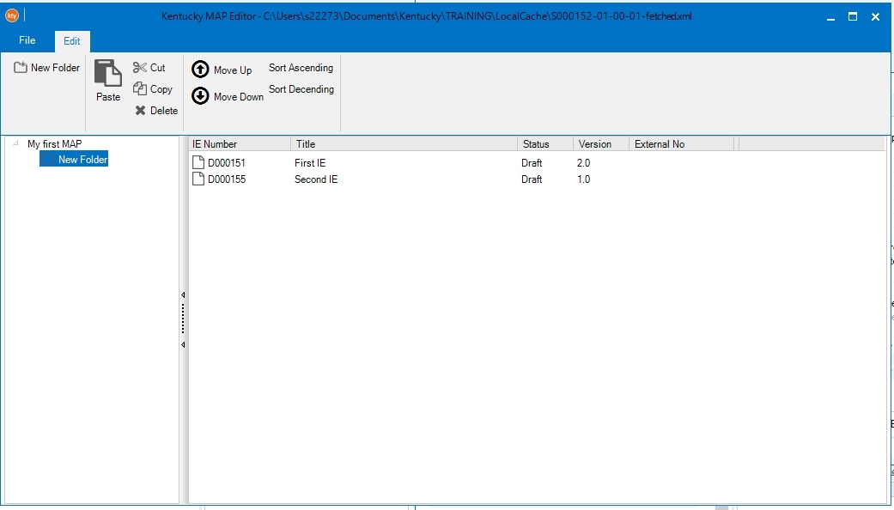The image size is (894, 510).
Task: Click lower splitter arrow on panel divider
Action: 183,344
